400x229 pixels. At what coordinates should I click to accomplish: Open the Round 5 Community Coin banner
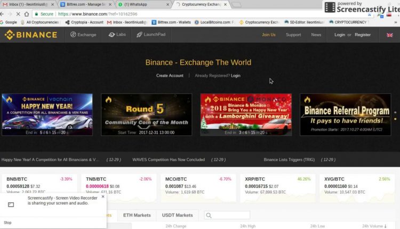146,114
